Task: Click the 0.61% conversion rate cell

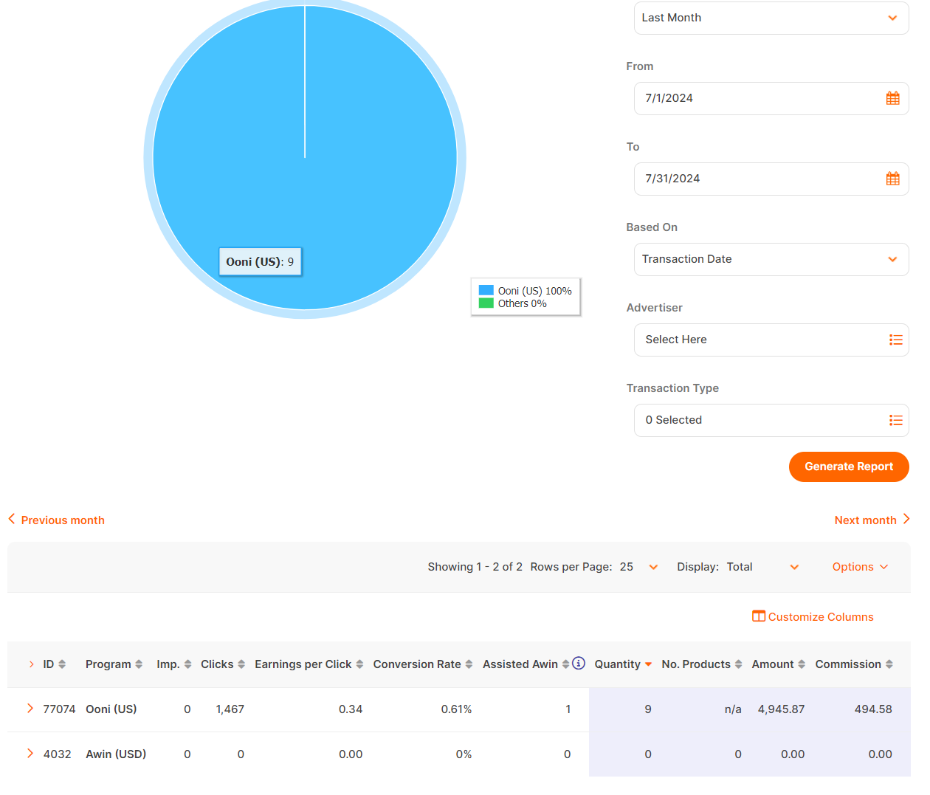Action: pos(456,709)
